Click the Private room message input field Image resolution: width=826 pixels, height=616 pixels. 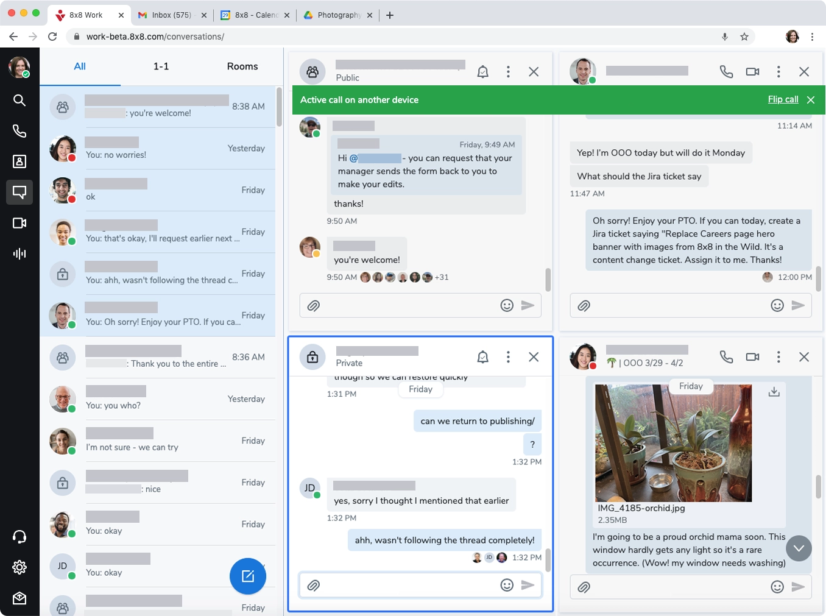click(420, 586)
